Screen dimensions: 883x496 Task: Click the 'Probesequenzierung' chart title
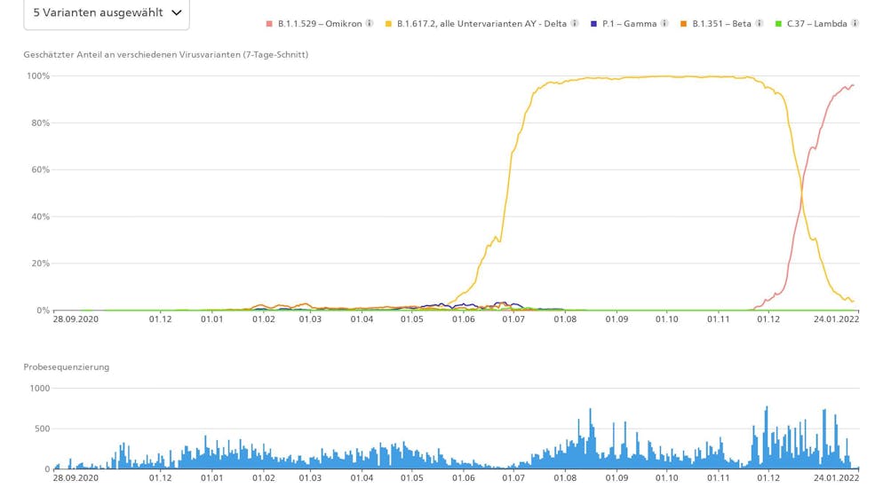point(67,366)
